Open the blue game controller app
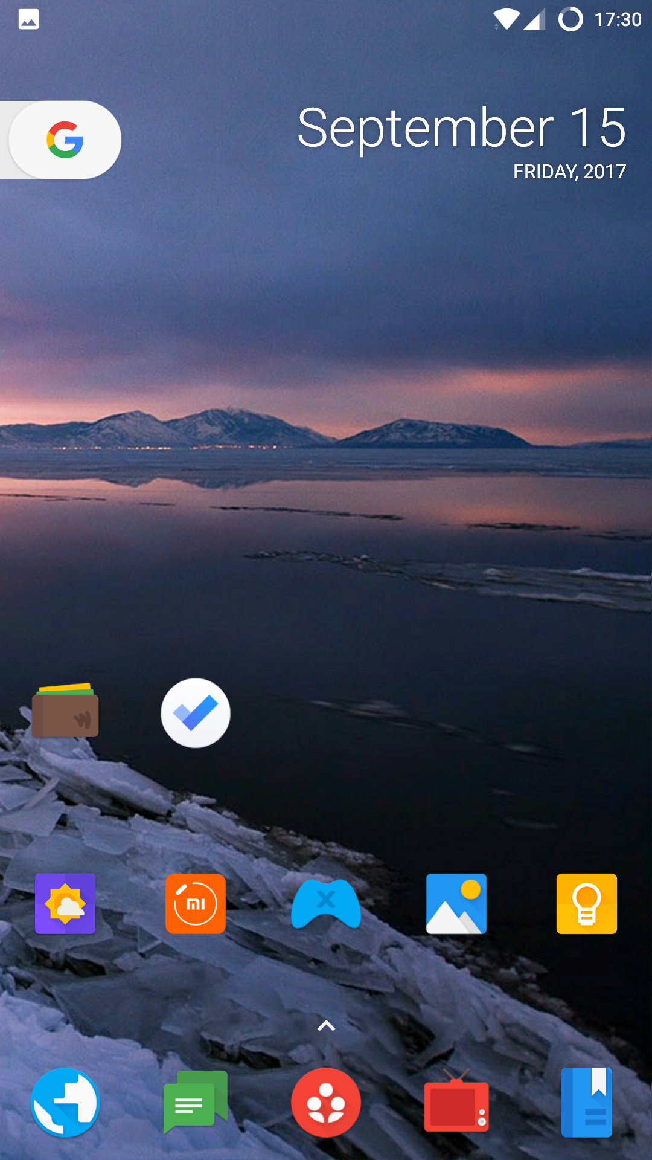This screenshot has height=1160, width=652. click(x=326, y=904)
